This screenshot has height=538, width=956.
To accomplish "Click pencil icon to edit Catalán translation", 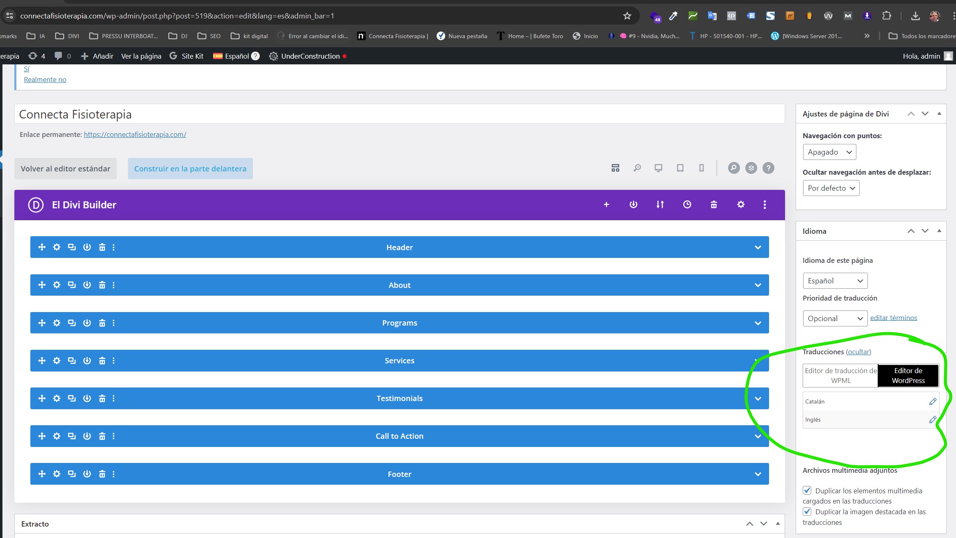I will (933, 401).
